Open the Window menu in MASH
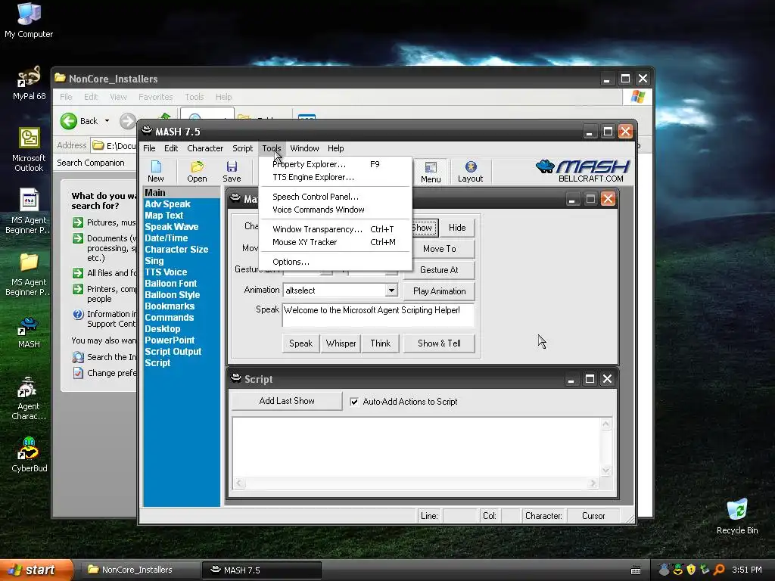The height and width of the screenshot is (581, 775). (x=304, y=148)
